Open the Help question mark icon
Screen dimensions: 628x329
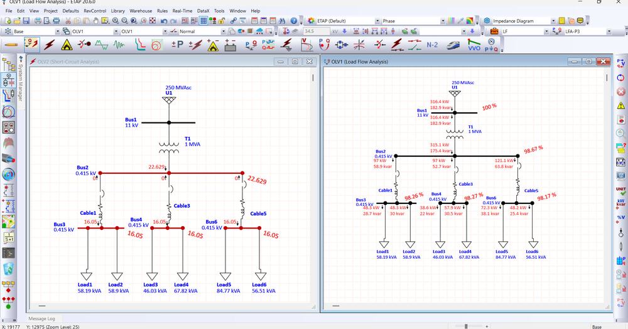tap(294, 21)
